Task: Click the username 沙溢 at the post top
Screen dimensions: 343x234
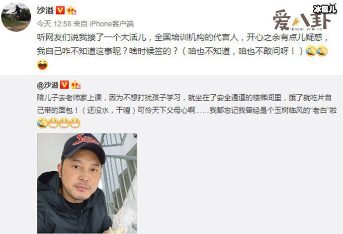Action: click(45, 10)
